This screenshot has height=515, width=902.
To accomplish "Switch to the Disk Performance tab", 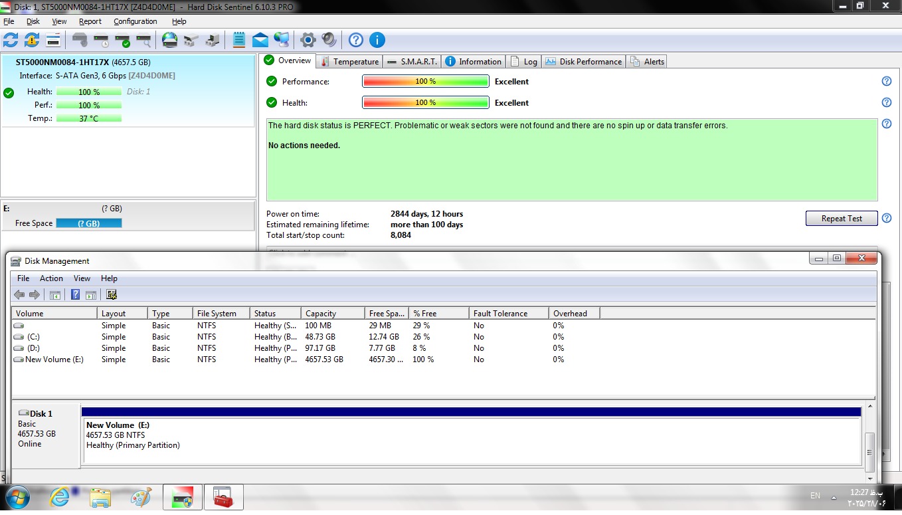I will (x=584, y=61).
